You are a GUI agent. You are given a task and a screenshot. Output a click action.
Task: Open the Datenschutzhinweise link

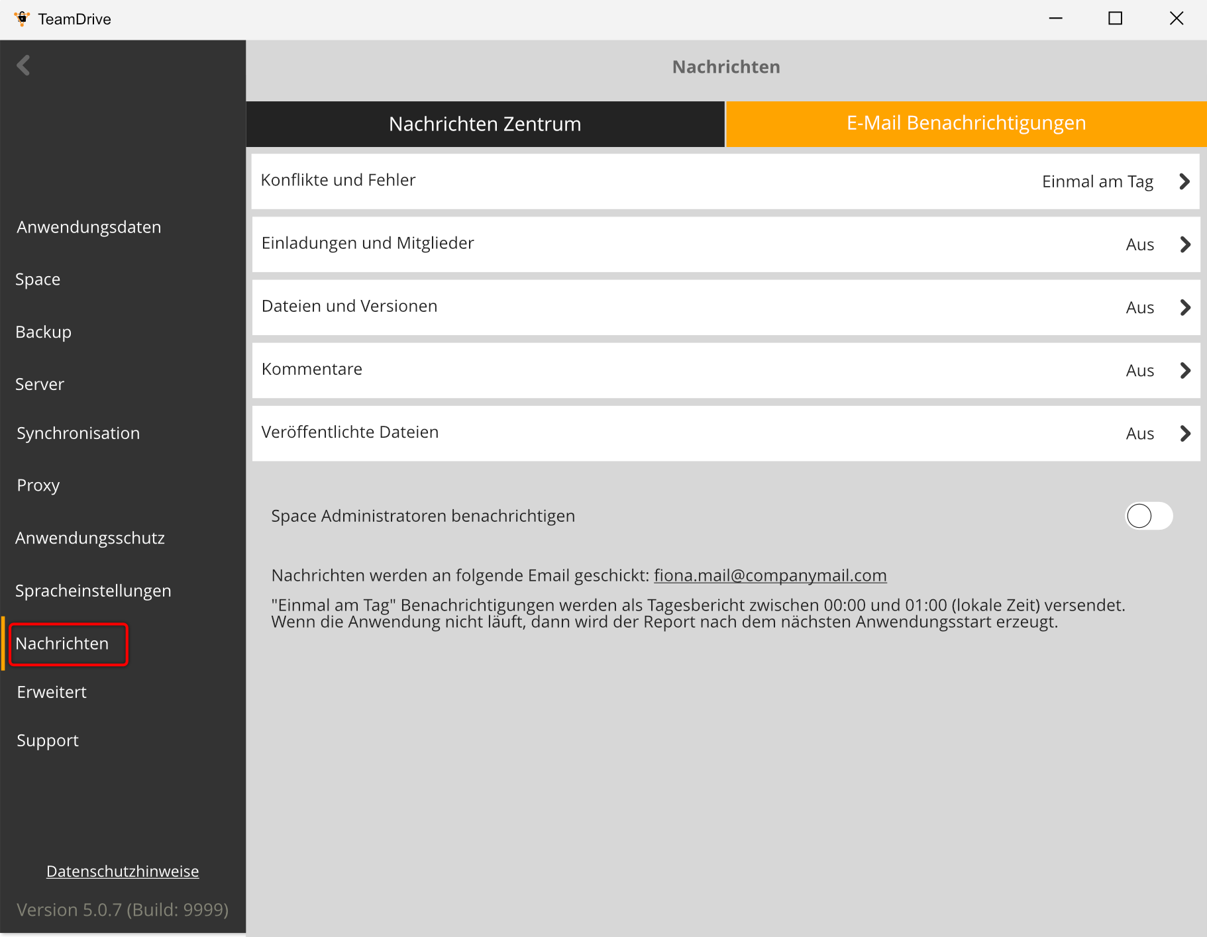(123, 871)
